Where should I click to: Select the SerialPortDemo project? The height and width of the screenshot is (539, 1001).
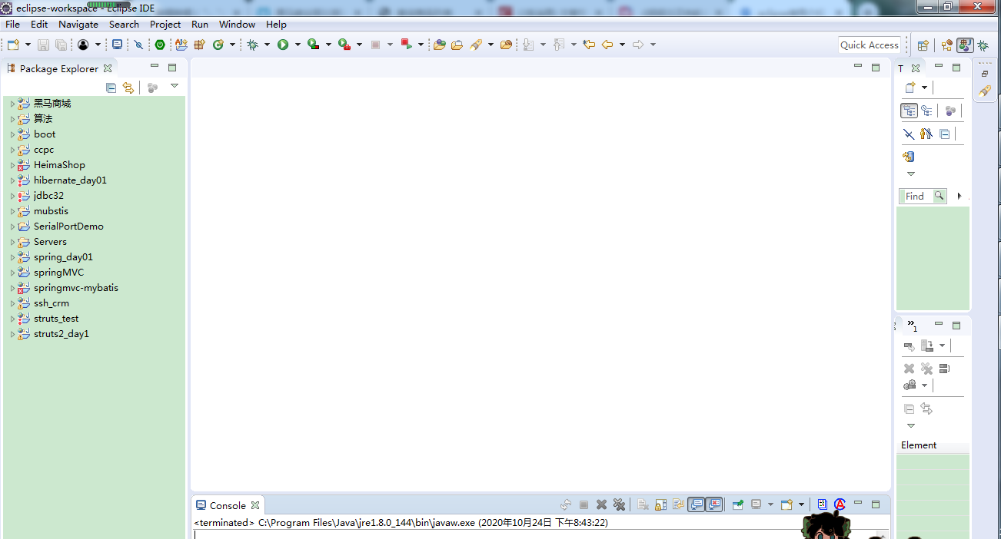[x=68, y=227]
